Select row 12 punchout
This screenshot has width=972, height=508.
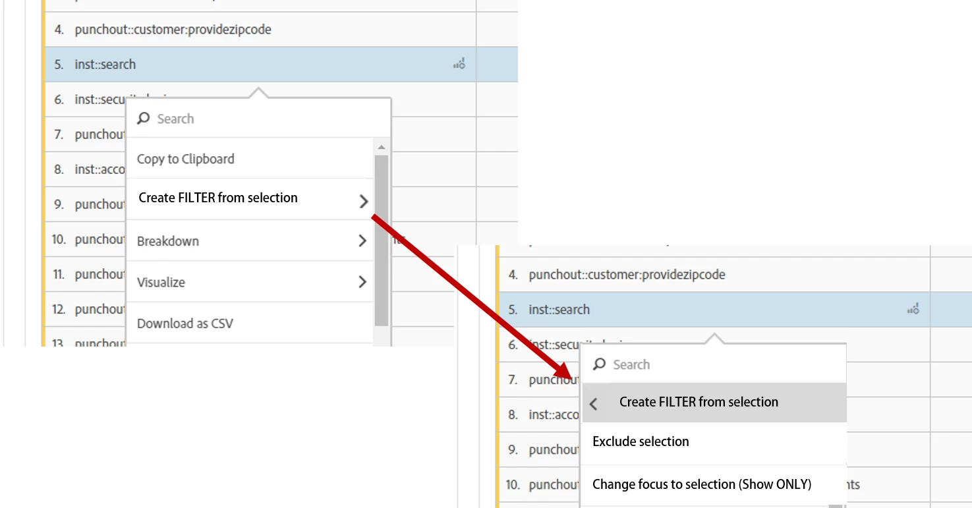[85, 309]
